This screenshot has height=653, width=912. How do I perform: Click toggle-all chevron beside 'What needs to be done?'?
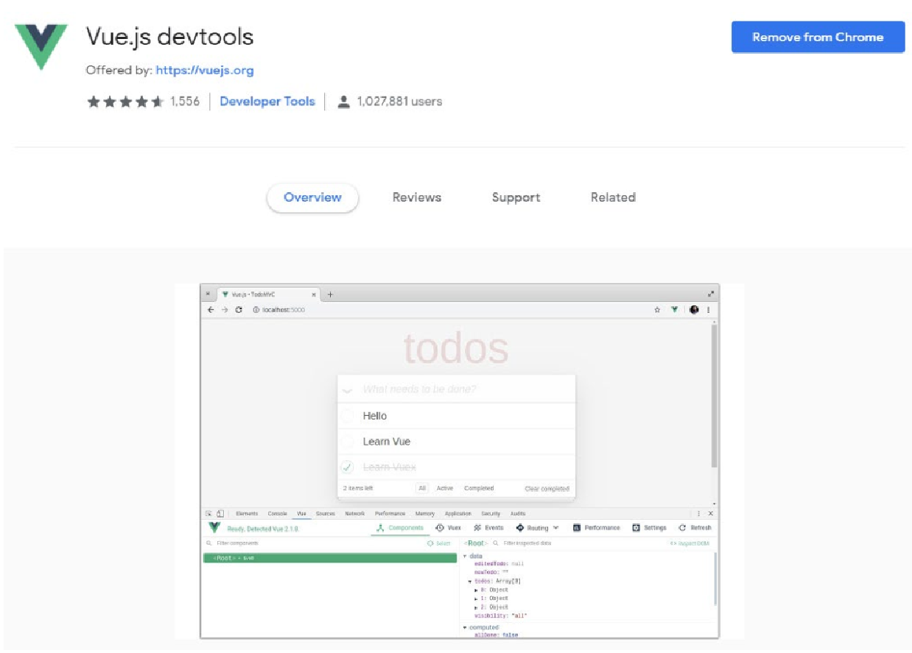click(348, 390)
